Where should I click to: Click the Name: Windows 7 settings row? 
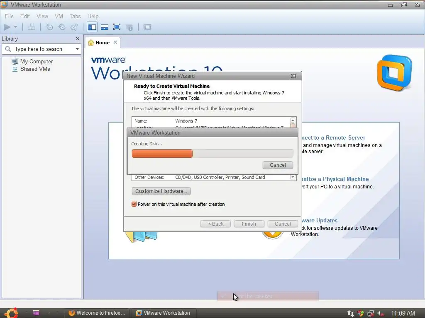[210, 121]
